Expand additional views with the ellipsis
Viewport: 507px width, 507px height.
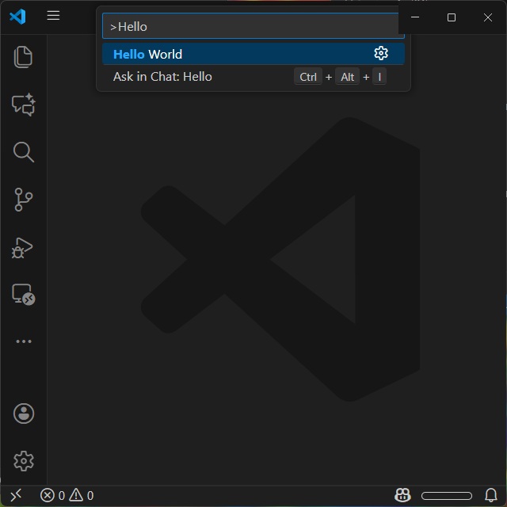23,341
